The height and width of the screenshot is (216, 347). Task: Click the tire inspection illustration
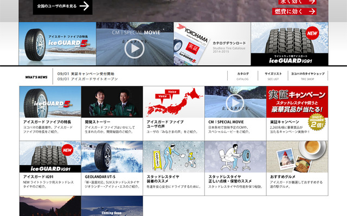click(235, 157)
